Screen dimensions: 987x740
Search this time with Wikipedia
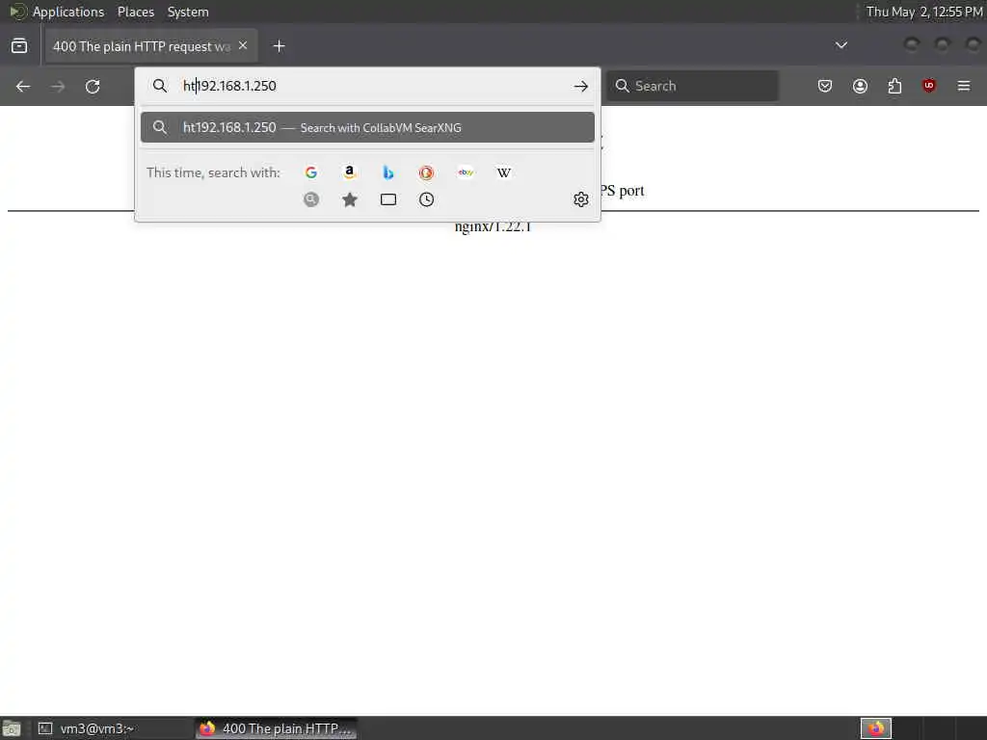(x=503, y=172)
